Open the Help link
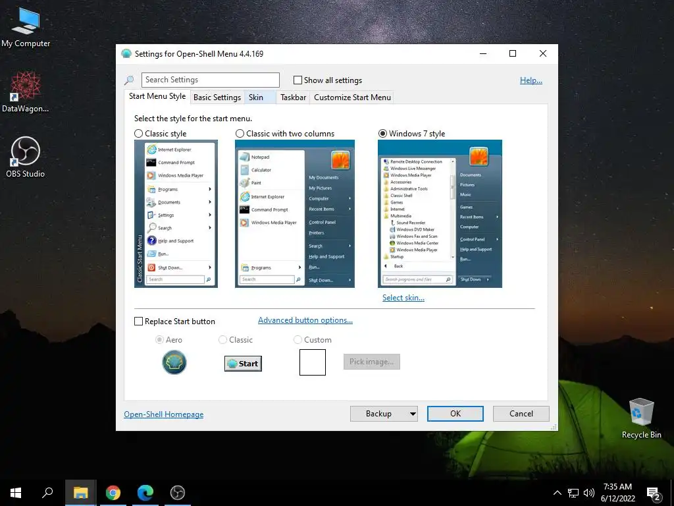Screen dimensions: 674x506 531,80
